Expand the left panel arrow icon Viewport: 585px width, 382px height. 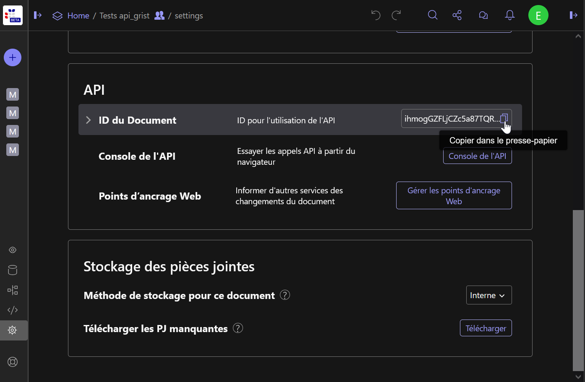point(38,16)
